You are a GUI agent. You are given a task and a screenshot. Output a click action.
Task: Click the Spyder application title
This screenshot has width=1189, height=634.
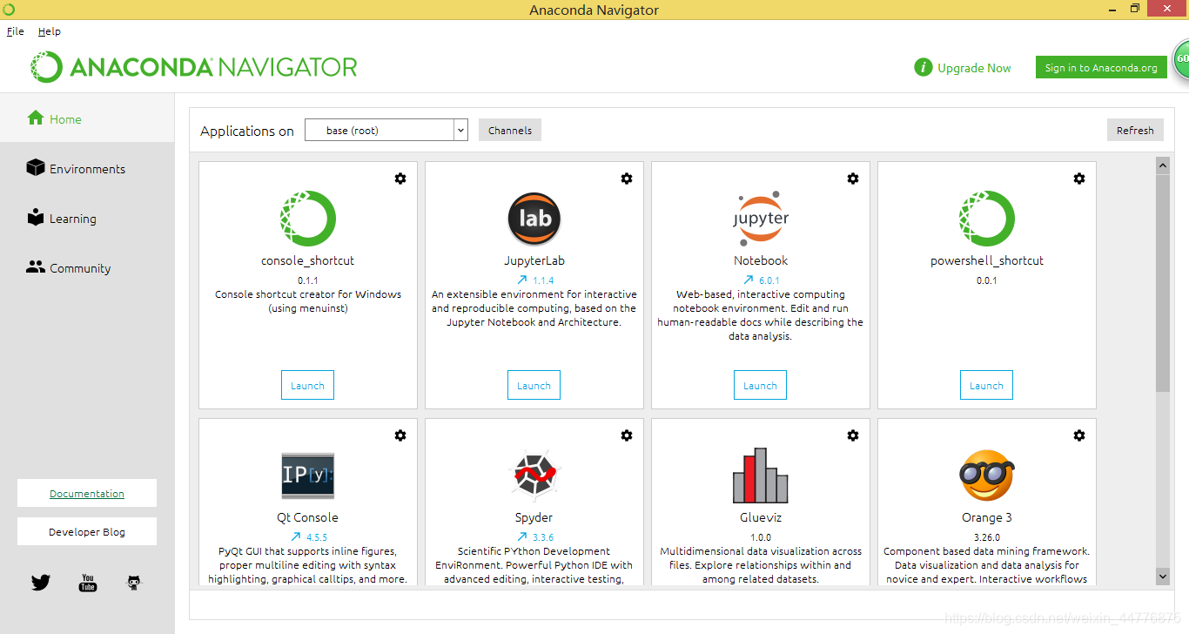point(534,517)
